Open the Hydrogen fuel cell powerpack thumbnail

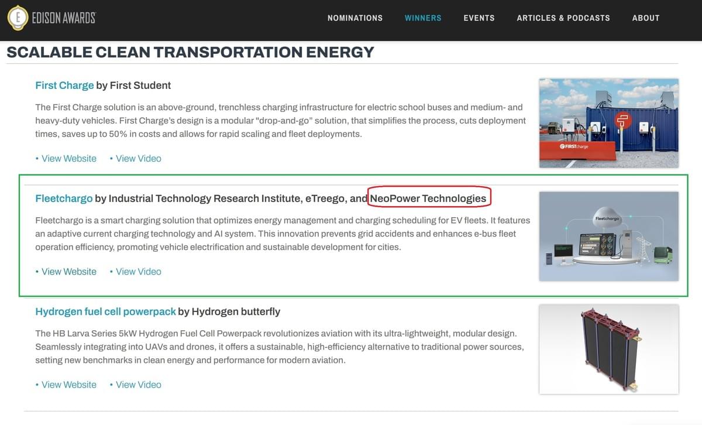pyautogui.click(x=608, y=349)
